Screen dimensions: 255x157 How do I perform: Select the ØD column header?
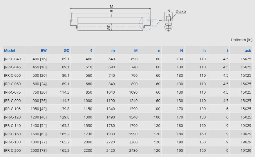(66, 50)
